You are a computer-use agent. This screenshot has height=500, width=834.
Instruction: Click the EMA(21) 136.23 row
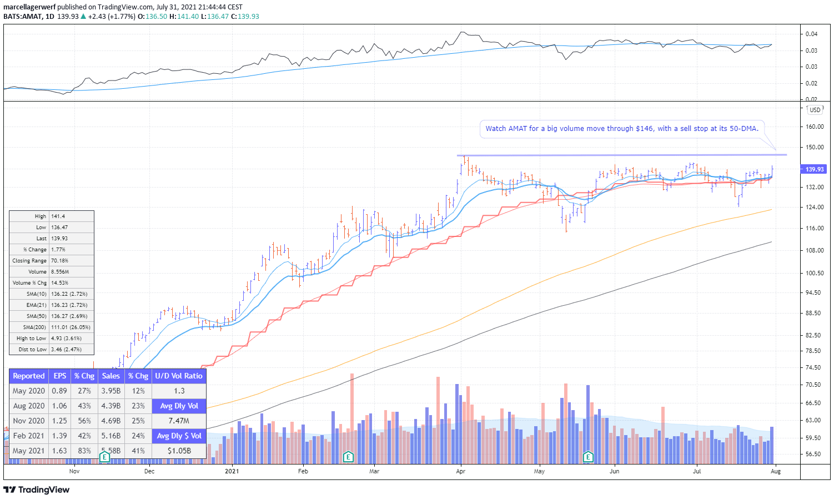tap(52, 305)
